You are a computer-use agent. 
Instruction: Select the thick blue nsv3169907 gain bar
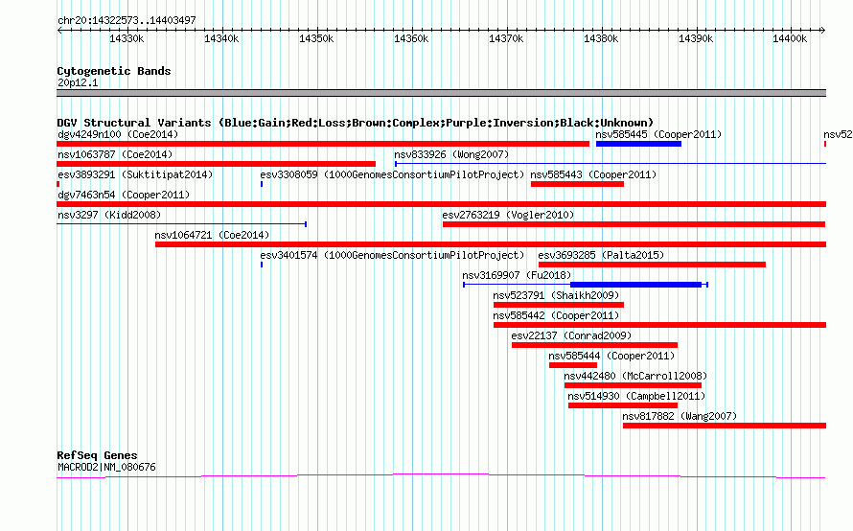[636, 285]
